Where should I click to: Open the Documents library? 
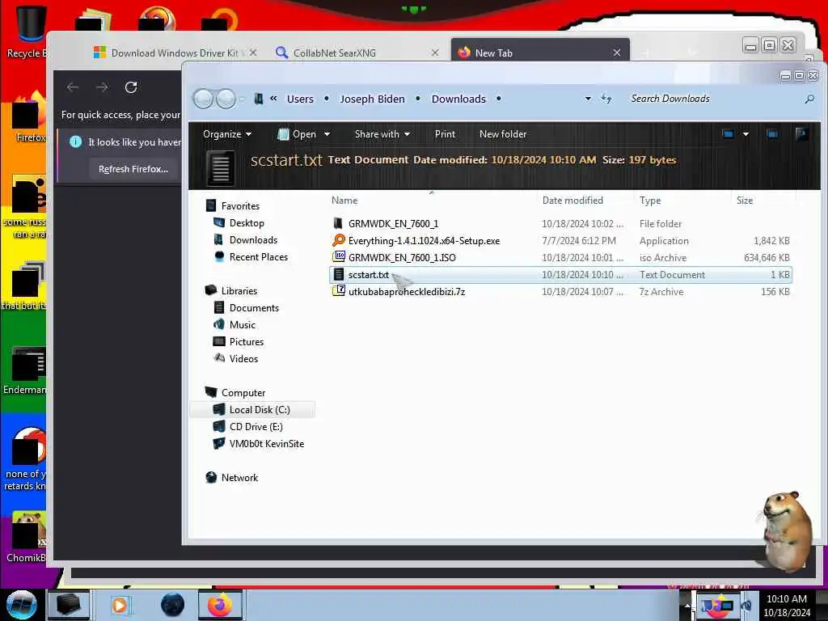tap(254, 308)
